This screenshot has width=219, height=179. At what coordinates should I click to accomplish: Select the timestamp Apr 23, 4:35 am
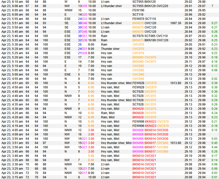pyautogui.click(x=12, y=104)
